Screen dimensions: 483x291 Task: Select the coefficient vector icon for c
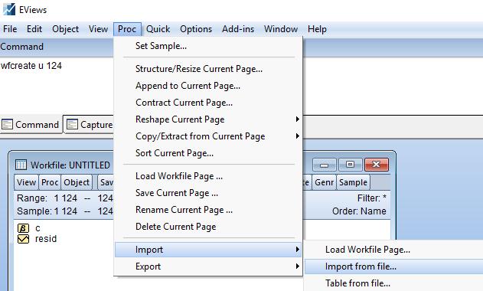tap(24, 228)
